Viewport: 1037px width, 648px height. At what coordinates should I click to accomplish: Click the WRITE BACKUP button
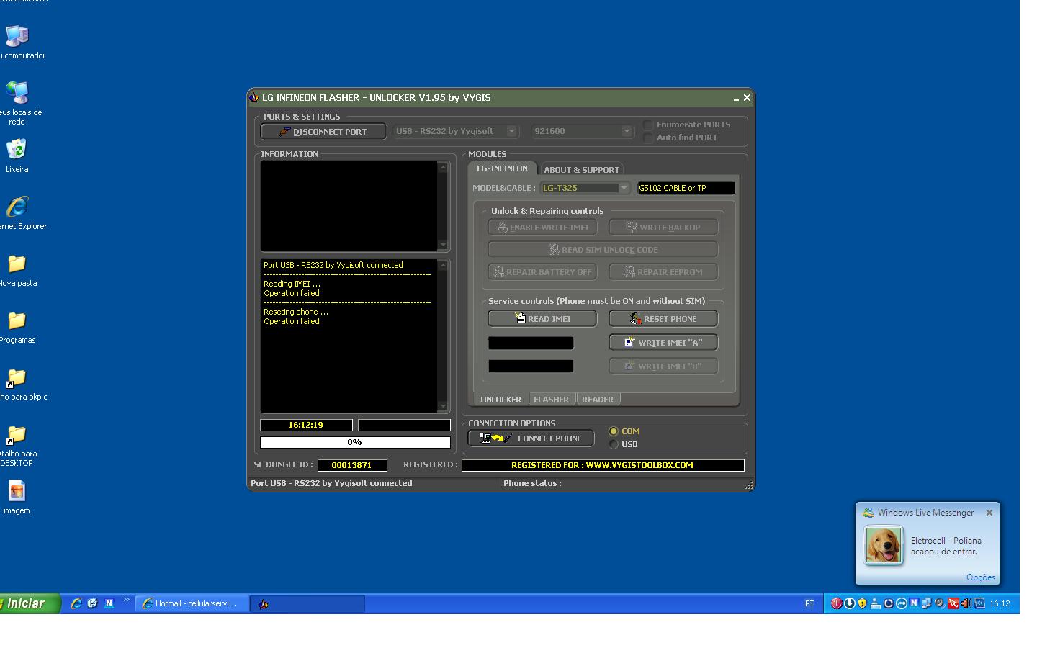(663, 228)
